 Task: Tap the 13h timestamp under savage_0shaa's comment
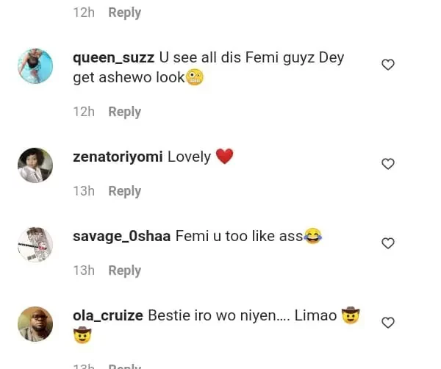84,271
